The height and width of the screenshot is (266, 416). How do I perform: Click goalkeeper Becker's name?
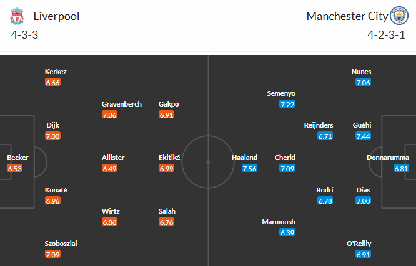pos(17,158)
